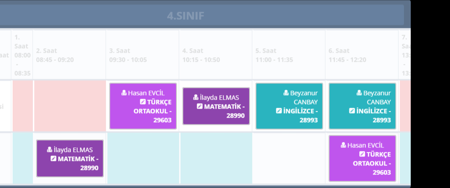Image resolution: width=450 pixels, height=188 pixels.
Task: Select the 4.SINIF class header bar
Action: coord(185,16)
